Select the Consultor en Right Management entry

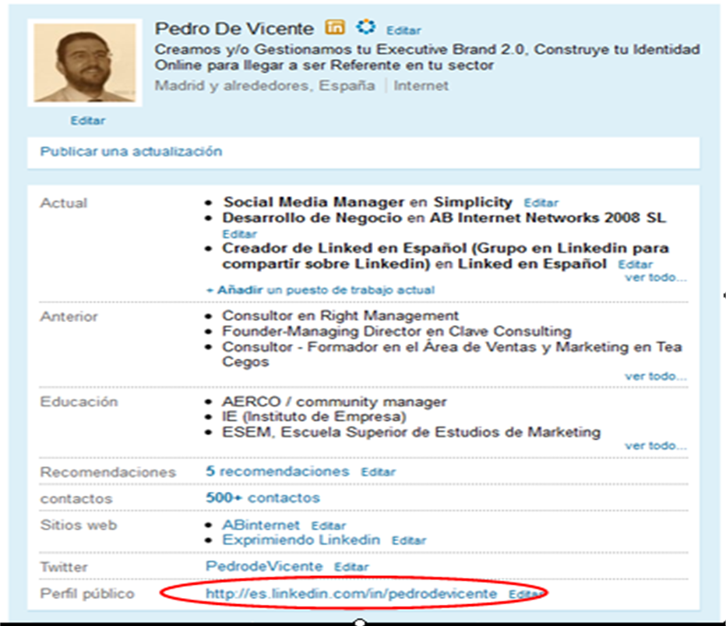[x=340, y=316]
